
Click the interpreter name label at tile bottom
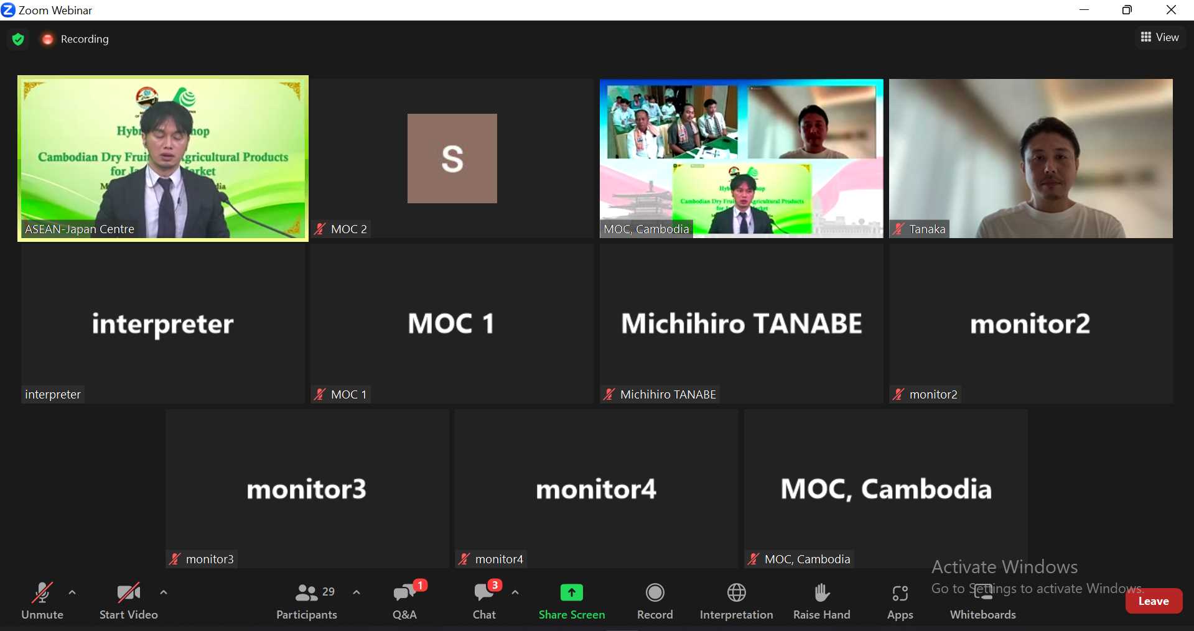point(53,395)
